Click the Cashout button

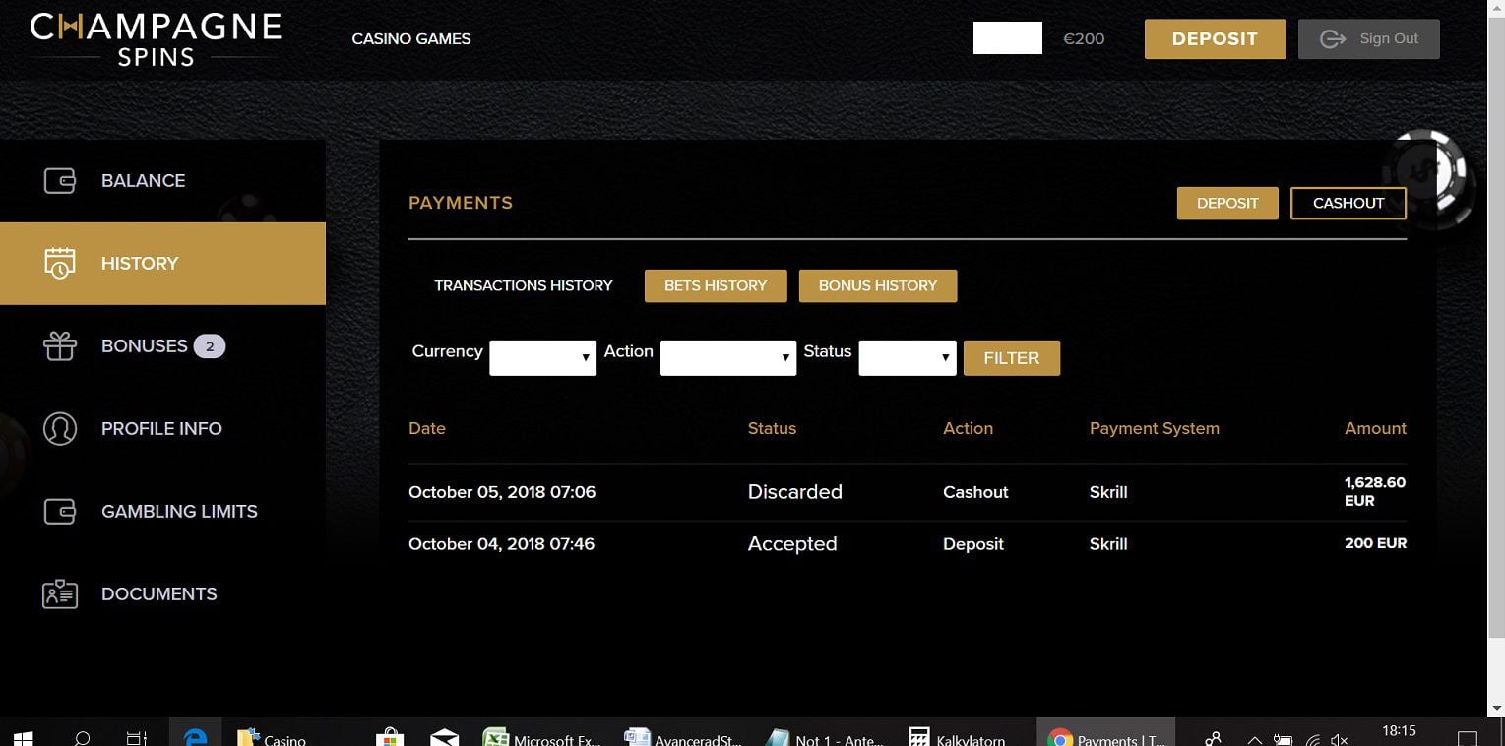tap(1348, 203)
